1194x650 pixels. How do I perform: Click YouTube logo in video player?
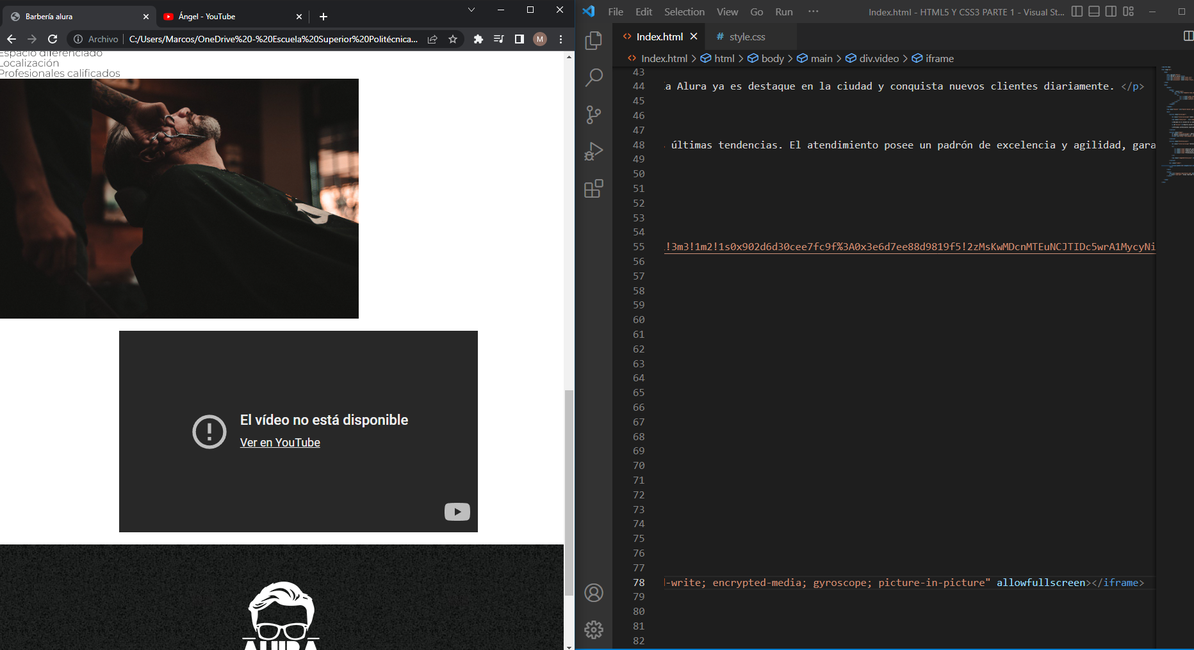[x=457, y=512]
